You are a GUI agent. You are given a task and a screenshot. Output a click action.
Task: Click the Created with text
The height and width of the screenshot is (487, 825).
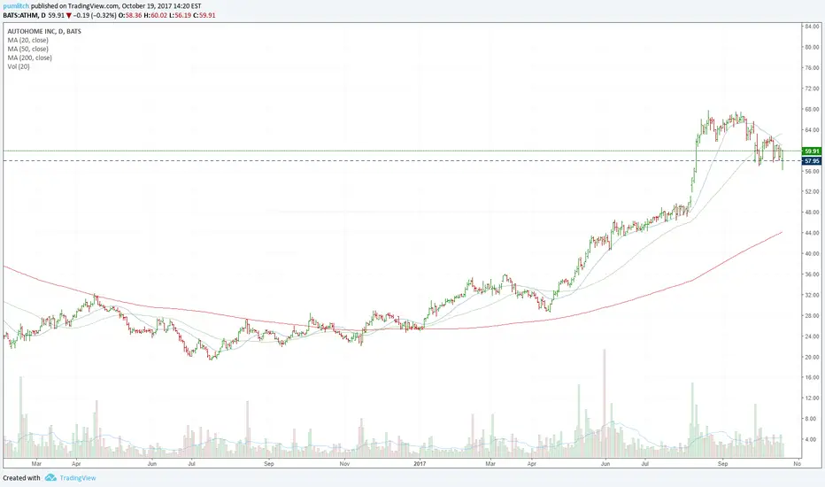coord(21,478)
